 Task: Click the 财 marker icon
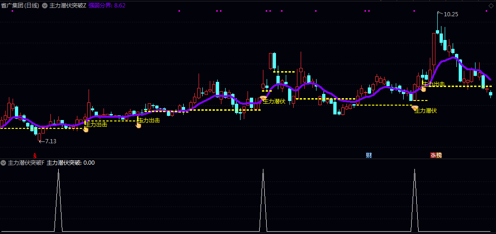pyautogui.click(x=369, y=155)
